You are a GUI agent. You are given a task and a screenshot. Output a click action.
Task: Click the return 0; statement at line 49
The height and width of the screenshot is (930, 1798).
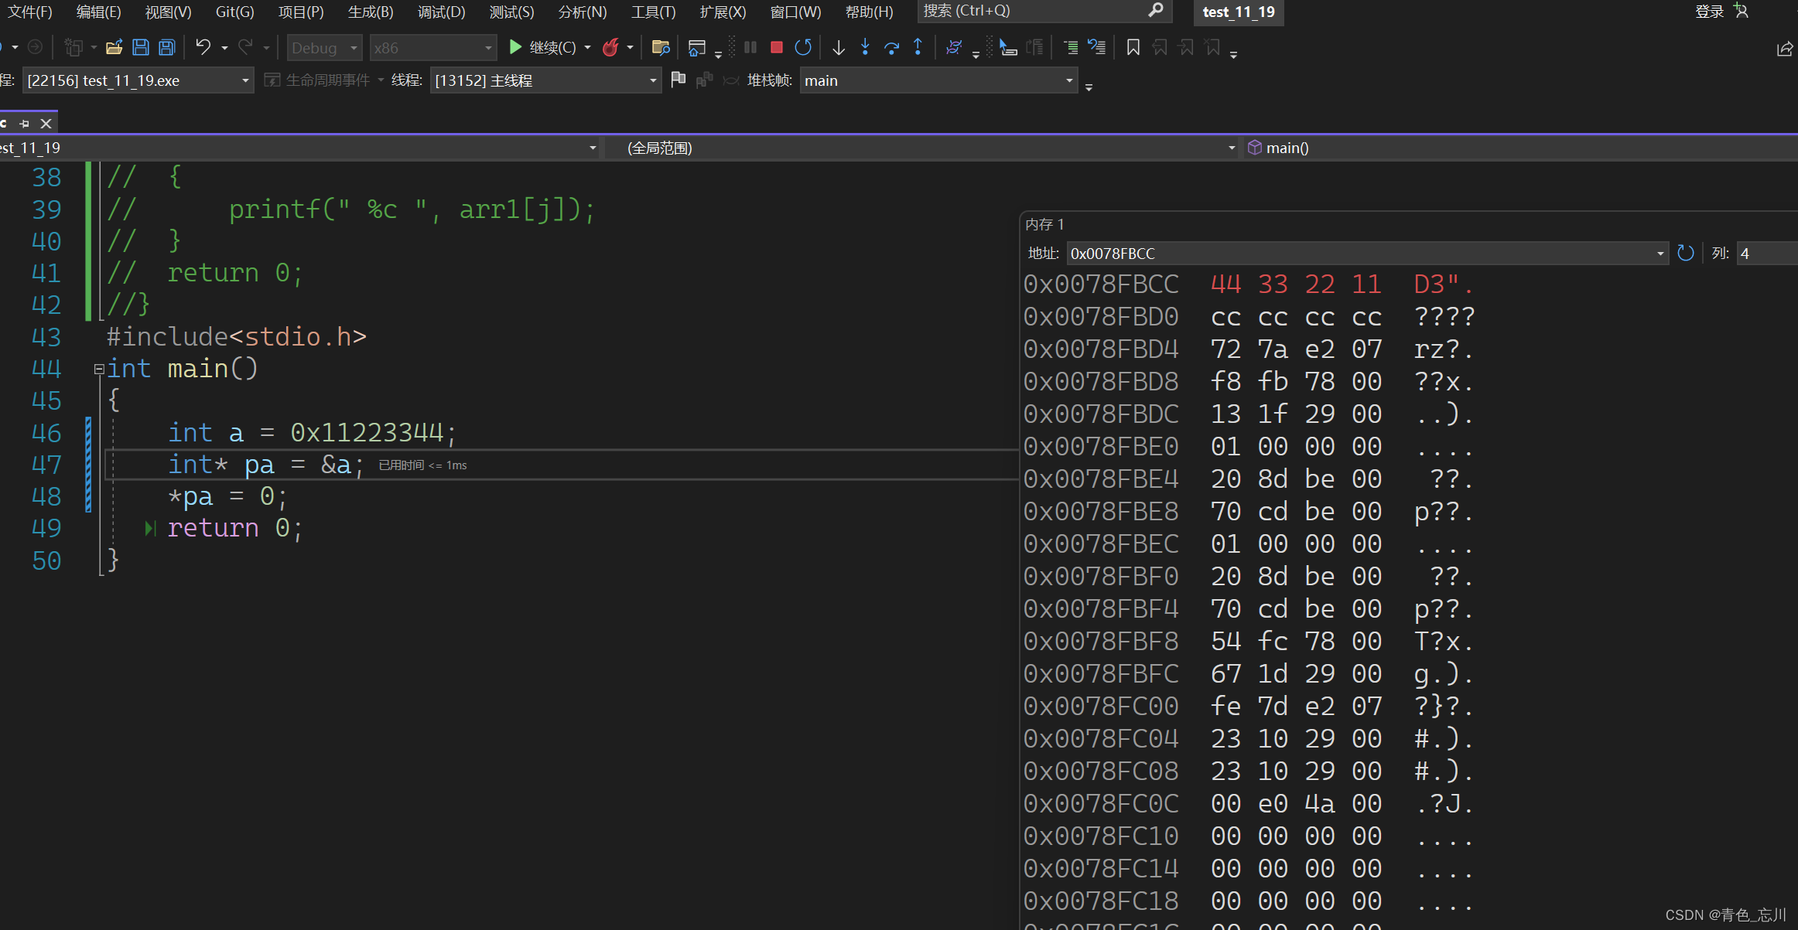coord(235,528)
